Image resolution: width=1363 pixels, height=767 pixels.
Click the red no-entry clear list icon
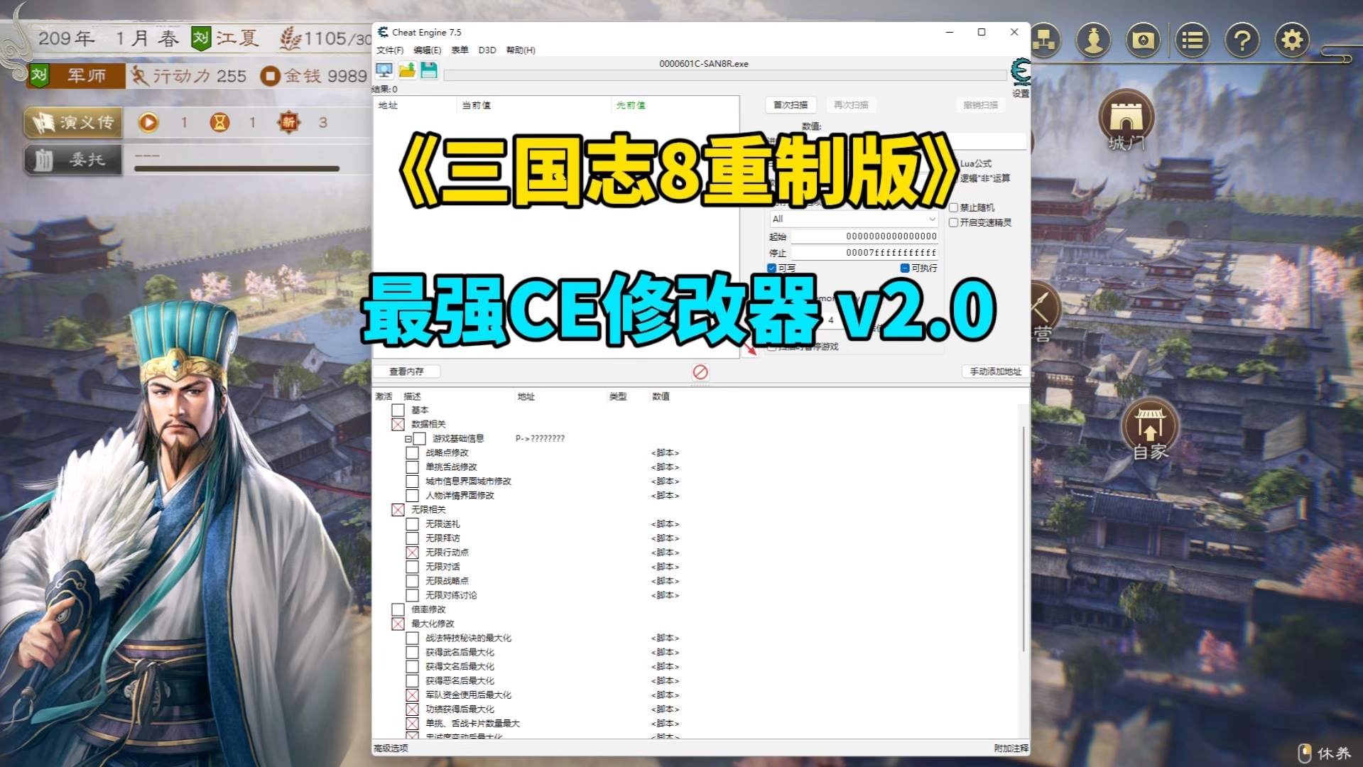(x=700, y=372)
